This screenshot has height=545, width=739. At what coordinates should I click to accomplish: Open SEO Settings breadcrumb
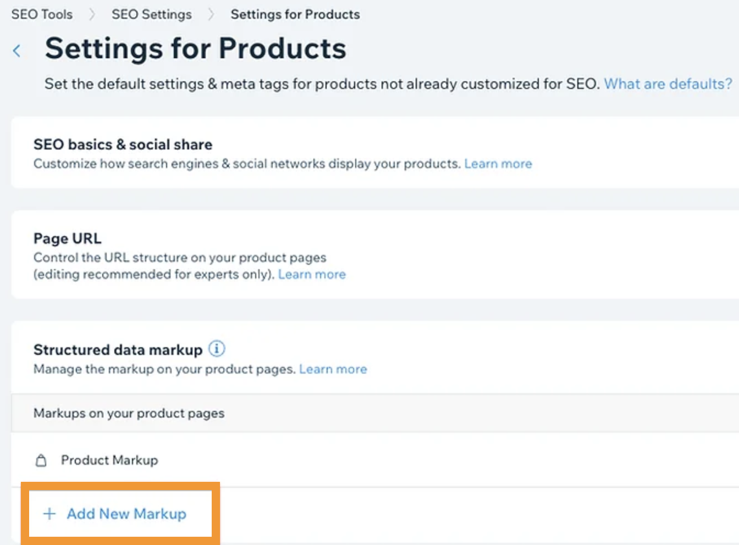click(x=152, y=14)
